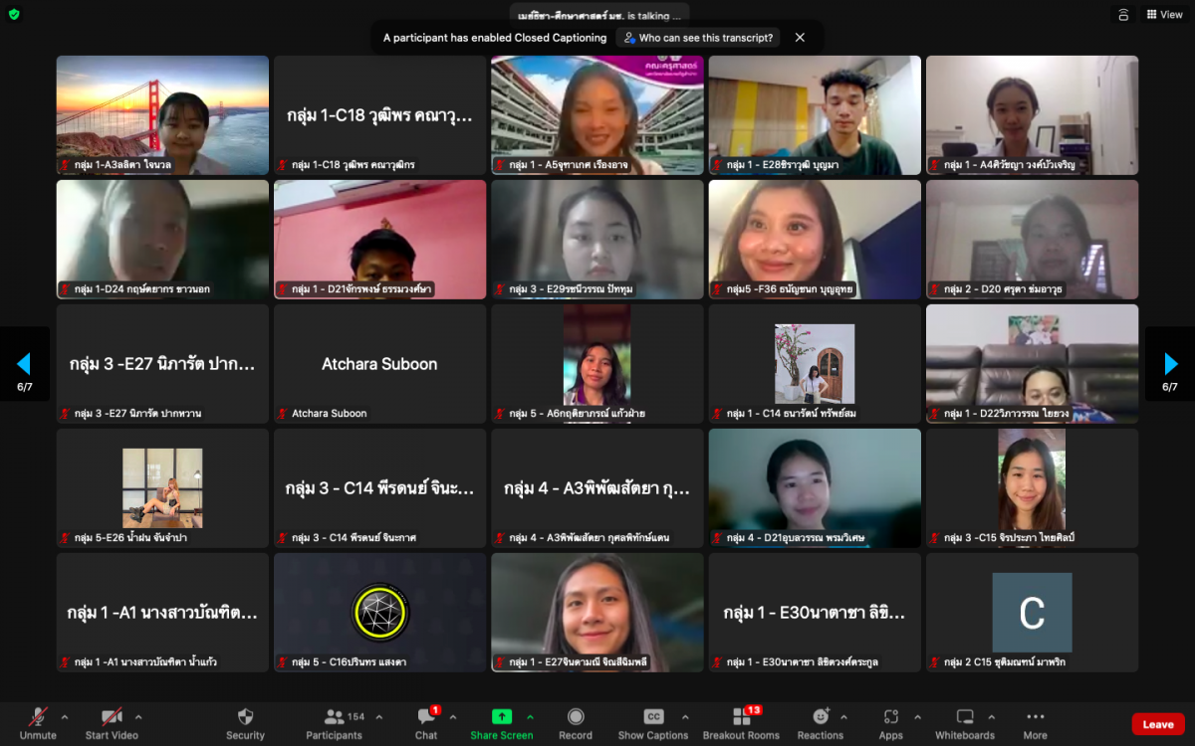The width and height of the screenshot is (1195, 746).
Task: Leave the meeting
Action: click(x=1157, y=724)
